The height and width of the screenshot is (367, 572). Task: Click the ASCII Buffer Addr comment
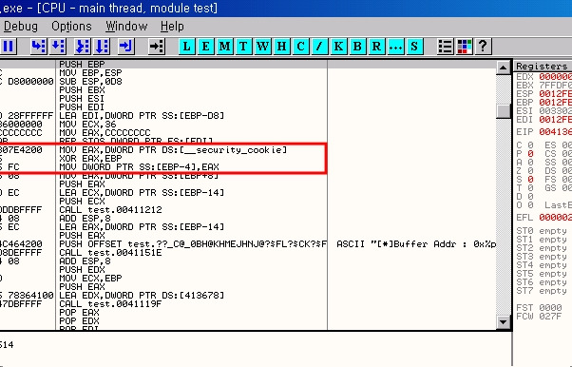pos(416,244)
